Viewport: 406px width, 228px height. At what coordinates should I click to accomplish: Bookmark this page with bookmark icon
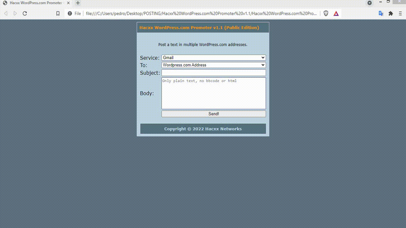click(x=58, y=14)
